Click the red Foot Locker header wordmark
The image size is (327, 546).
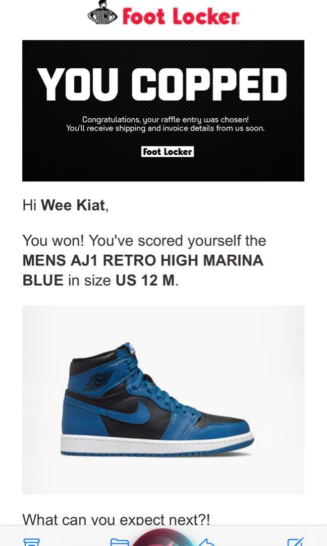tap(181, 16)
